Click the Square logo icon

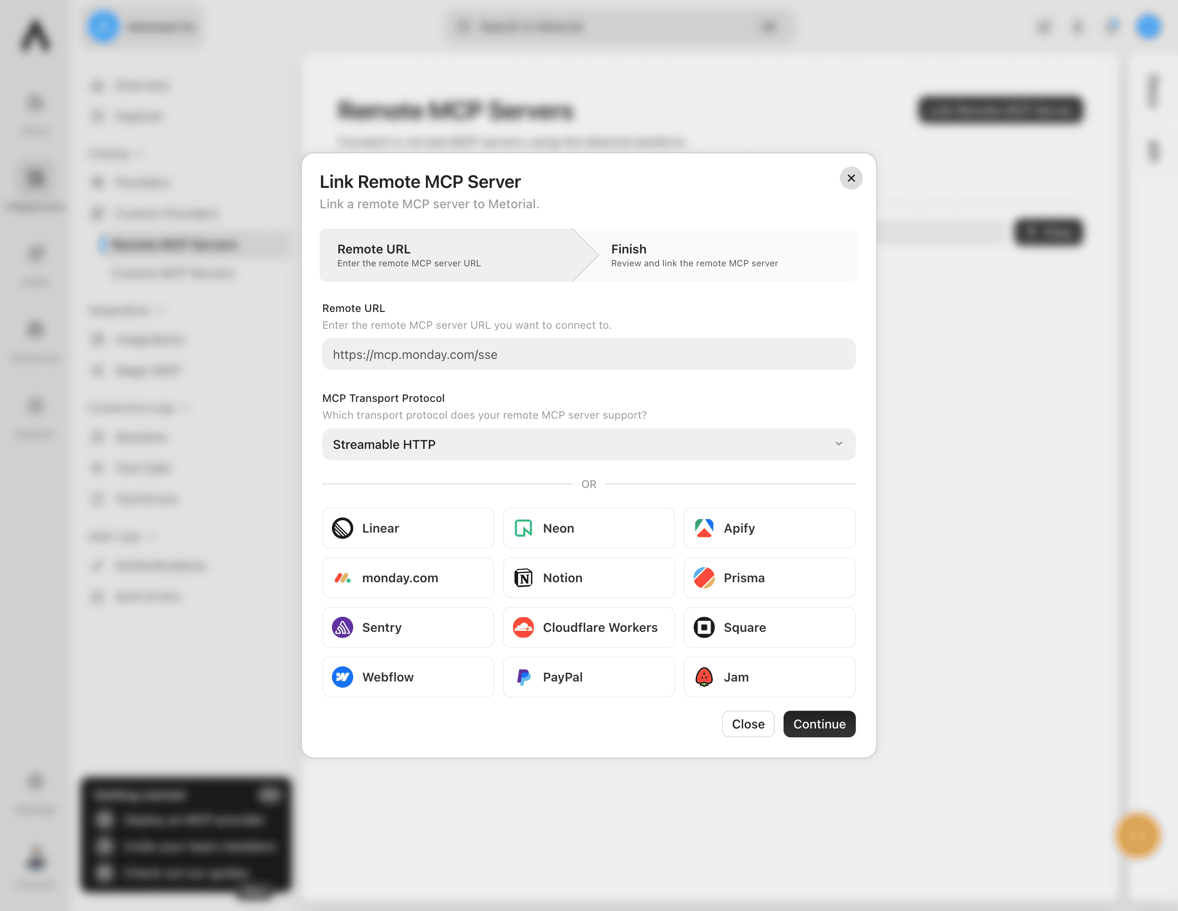(x=704, y=627)
